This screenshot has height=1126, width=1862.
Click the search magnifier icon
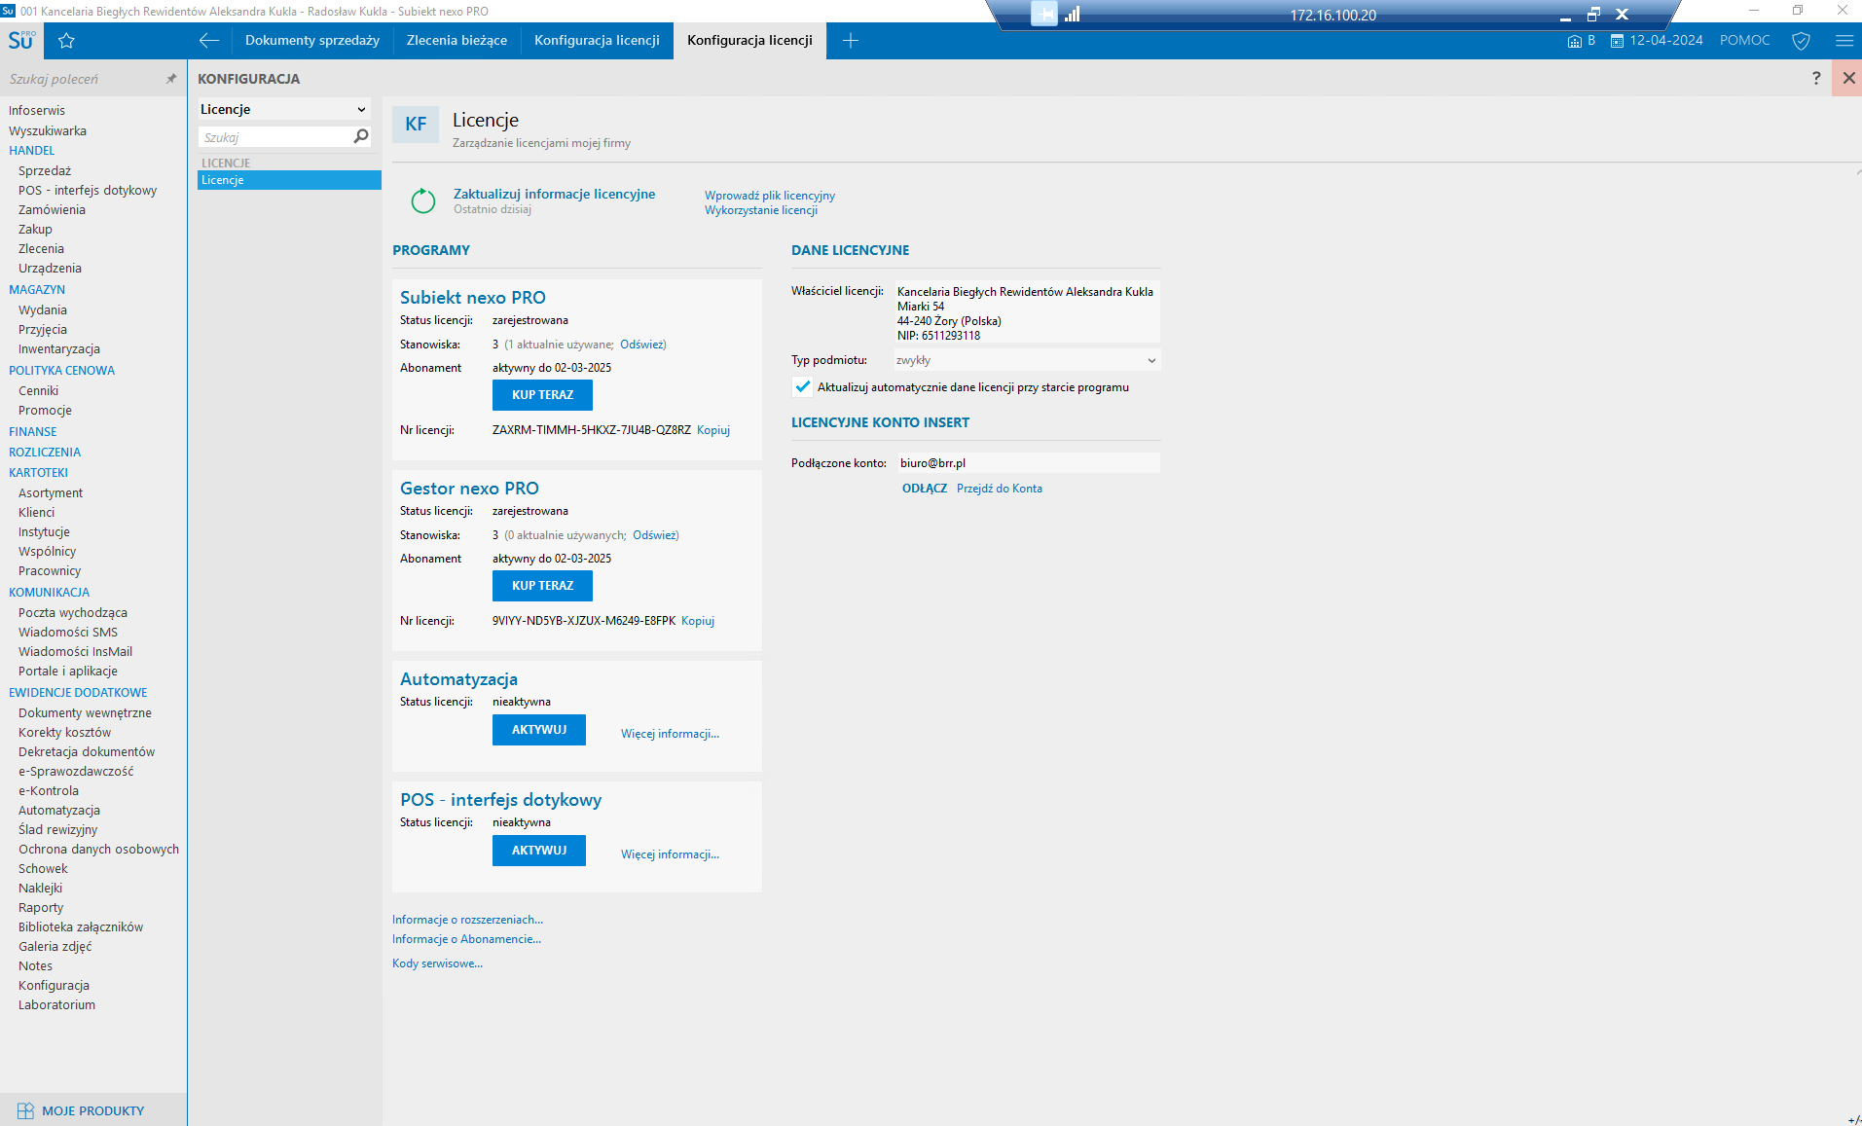[361, 137]
